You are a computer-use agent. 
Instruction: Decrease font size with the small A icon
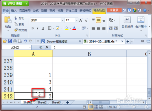point(86,20)
